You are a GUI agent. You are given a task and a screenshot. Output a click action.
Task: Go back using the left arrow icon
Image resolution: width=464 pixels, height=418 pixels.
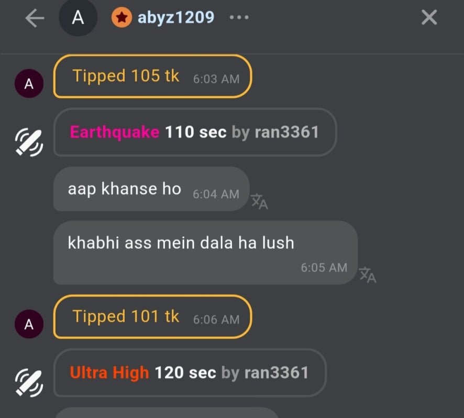pos(35,18)
